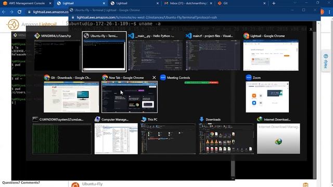Screen dimensions: 333x187
Task: Click the Questions? Comments? link
Action: [21, 182]
